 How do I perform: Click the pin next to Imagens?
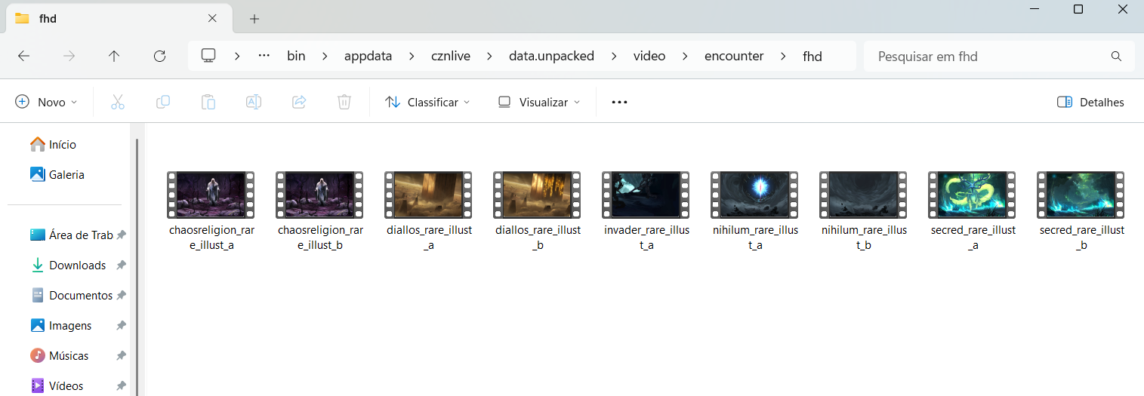pyautogui.click(x=121, y=326)
